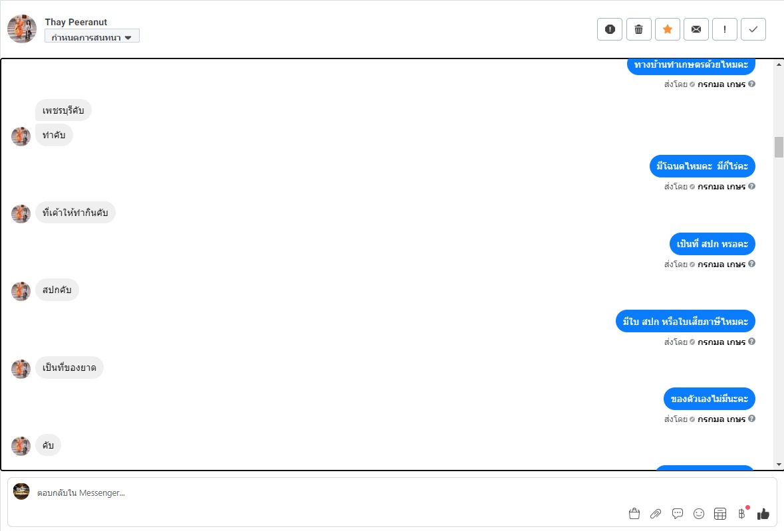Delete conversation with the trash icon

[638, 29]
